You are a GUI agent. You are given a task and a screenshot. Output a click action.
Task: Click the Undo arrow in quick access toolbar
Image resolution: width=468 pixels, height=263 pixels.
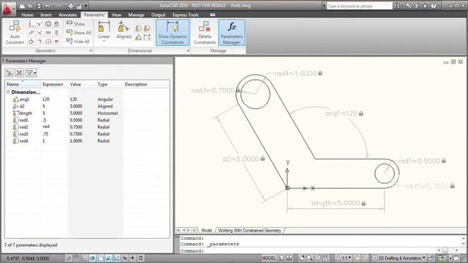click(48, 6)
